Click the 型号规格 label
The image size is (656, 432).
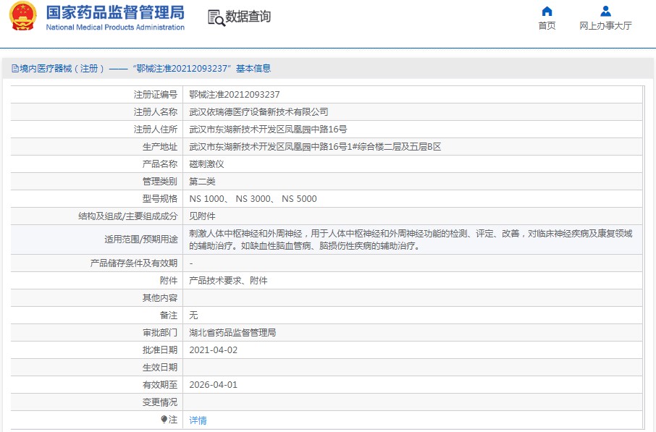coord(160,199)
